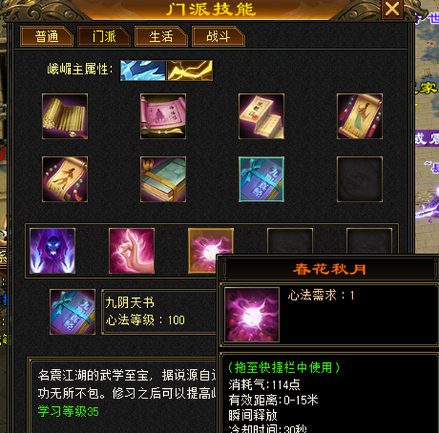Switch to the 普通 tab
This screenshot has width=439, height=433.
click(x=47, y=36)
